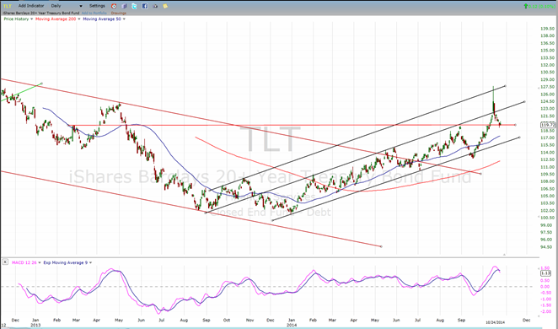Select the Price History label
Image resolution: width=558 pixels, height=329 pixels.
16,19
